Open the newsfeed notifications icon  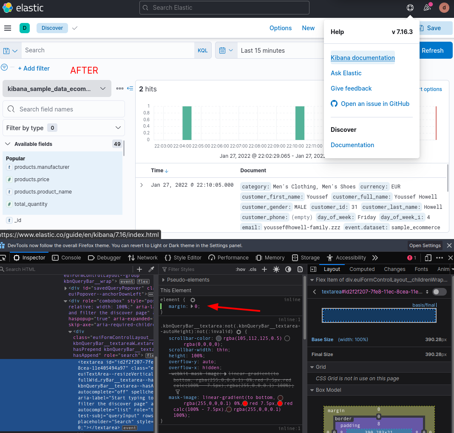pos(427,8)
